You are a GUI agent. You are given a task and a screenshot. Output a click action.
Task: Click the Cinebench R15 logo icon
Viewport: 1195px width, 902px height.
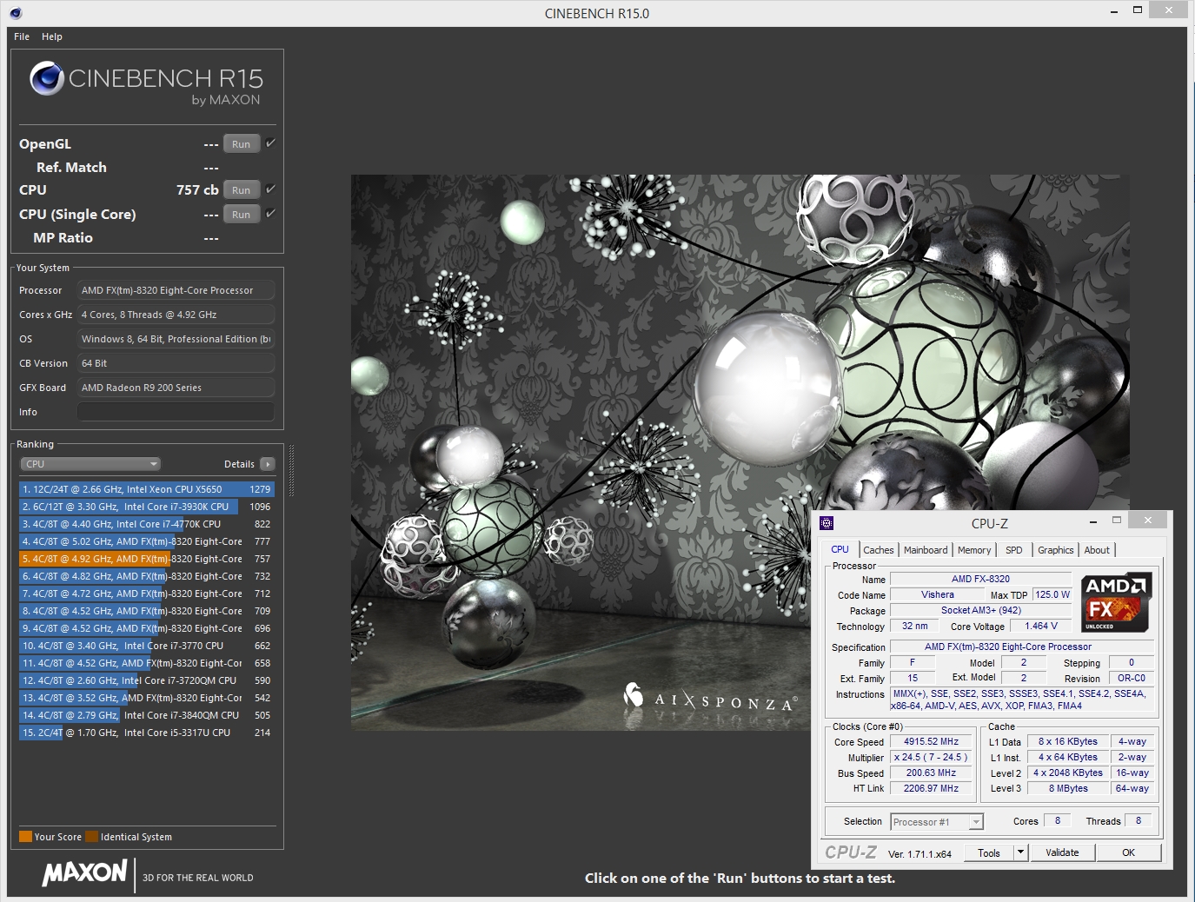pos(47,79)
